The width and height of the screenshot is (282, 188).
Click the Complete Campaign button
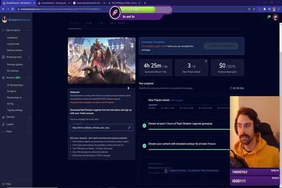(221, 46)
